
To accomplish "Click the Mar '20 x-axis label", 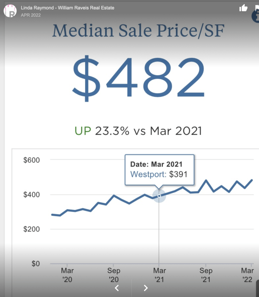I will tap(67, 275).
